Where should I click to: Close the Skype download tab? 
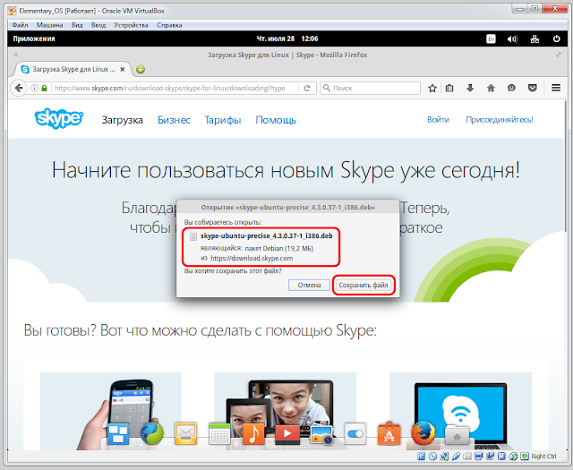[x=123, y=69]
